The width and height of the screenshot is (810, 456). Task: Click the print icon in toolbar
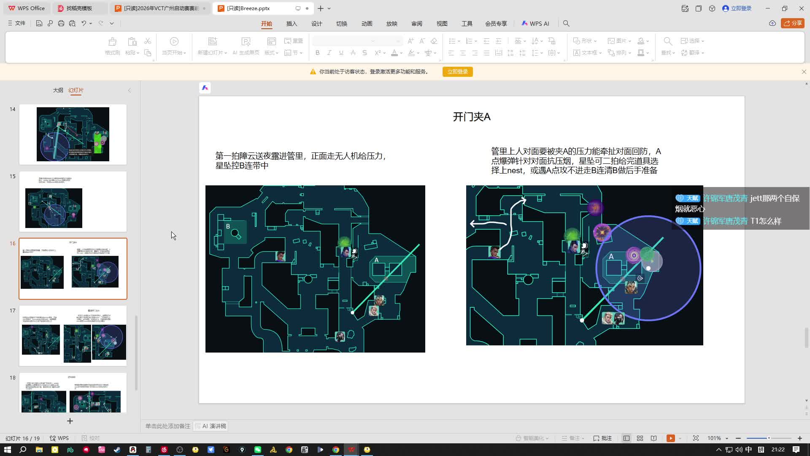point(61,24)
